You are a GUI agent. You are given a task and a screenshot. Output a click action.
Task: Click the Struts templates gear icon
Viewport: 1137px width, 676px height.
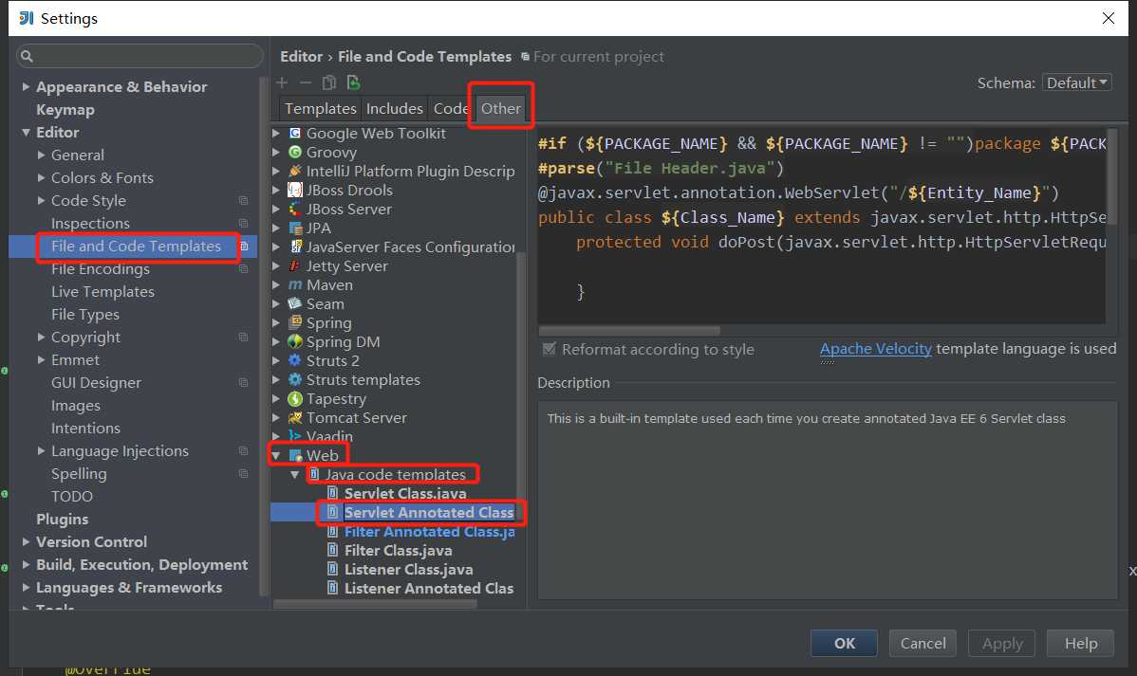(x=295, y=379)
